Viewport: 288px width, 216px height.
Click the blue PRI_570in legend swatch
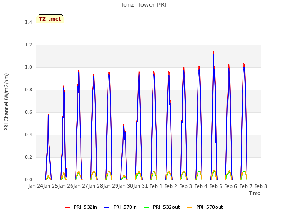107,208
